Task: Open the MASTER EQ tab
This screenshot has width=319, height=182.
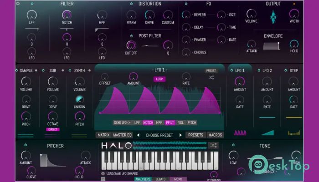Action: pyautogui.click(x=122, y=135)
